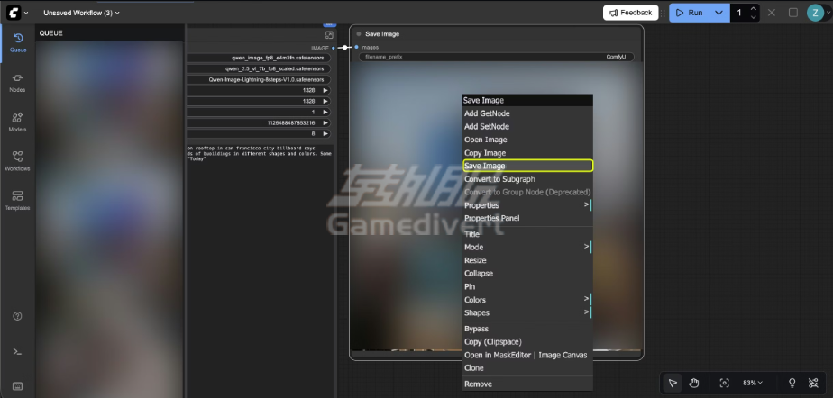Open the Queue sidebar panel
The height and width of the screenshot is (398, 833).
17,43
